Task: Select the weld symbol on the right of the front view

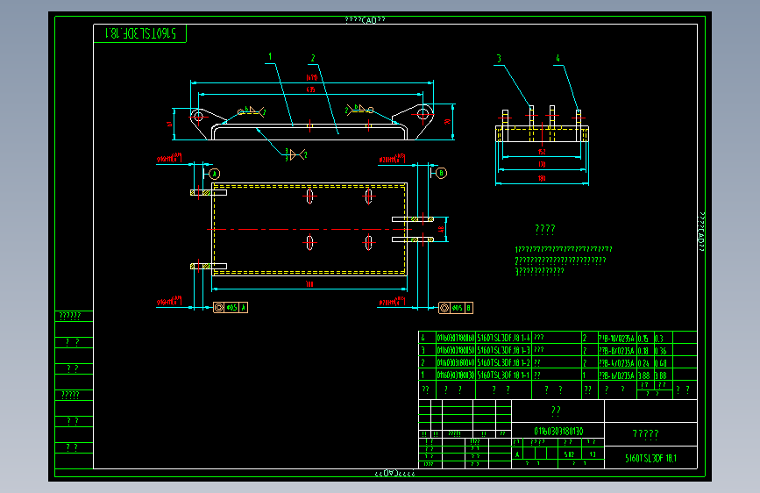Action: click(x=359, y=110)
